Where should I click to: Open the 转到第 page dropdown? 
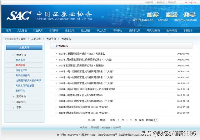156,120
